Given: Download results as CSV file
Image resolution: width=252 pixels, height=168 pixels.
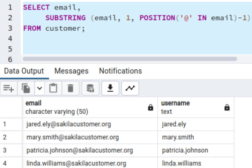Looking at the screenshot, I should tap(110, 89).
